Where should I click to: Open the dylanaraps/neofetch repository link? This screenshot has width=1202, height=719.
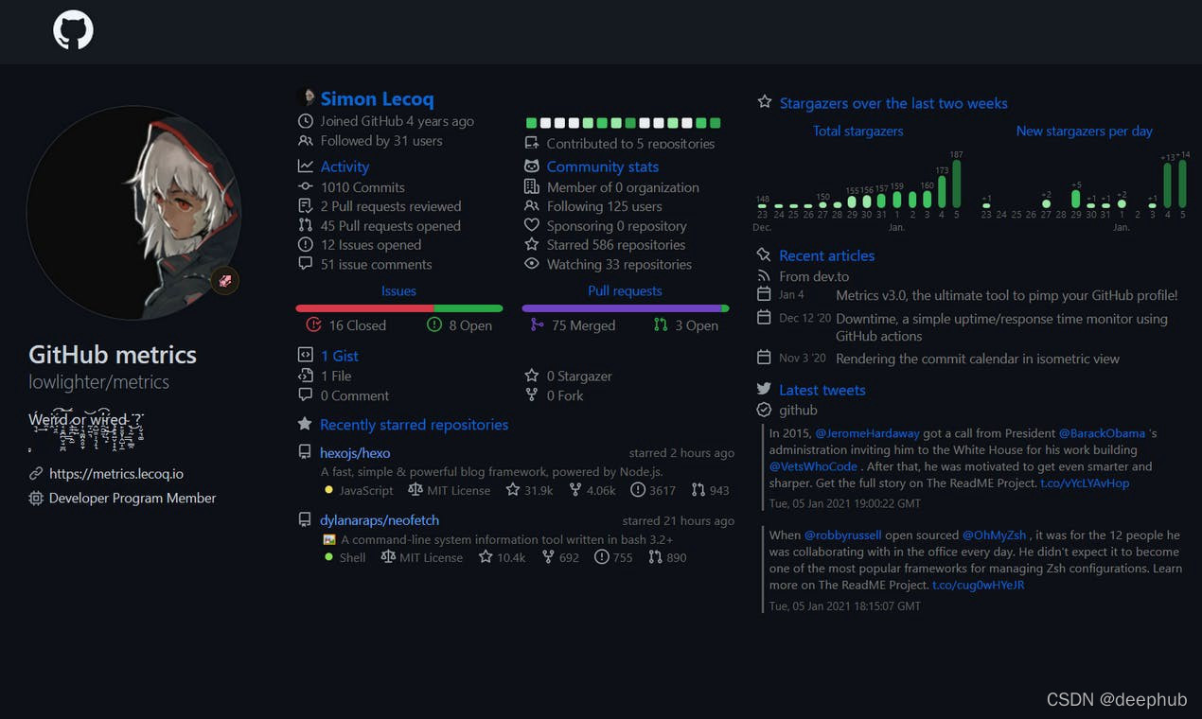(x=380, y=520)
